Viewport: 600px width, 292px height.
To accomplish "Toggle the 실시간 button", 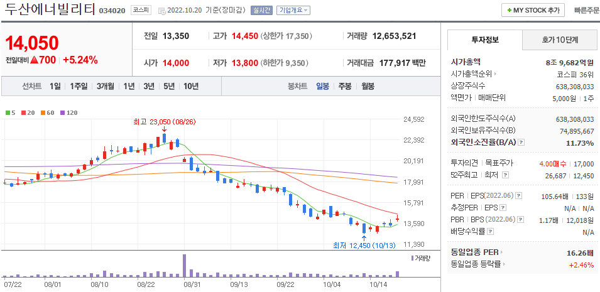I will [x=262, y=10].
